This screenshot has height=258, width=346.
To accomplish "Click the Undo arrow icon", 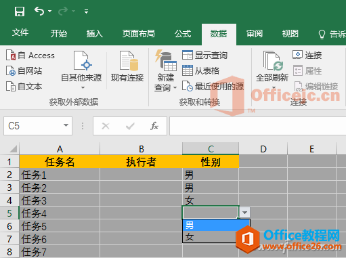I will coord(39,11).
